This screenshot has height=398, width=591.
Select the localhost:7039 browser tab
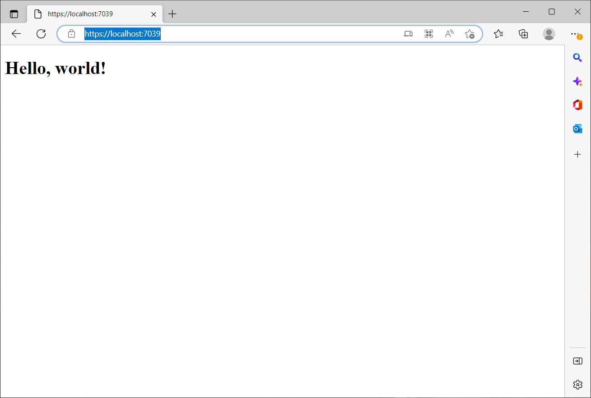pyautogui.click(x=95, y=14)
